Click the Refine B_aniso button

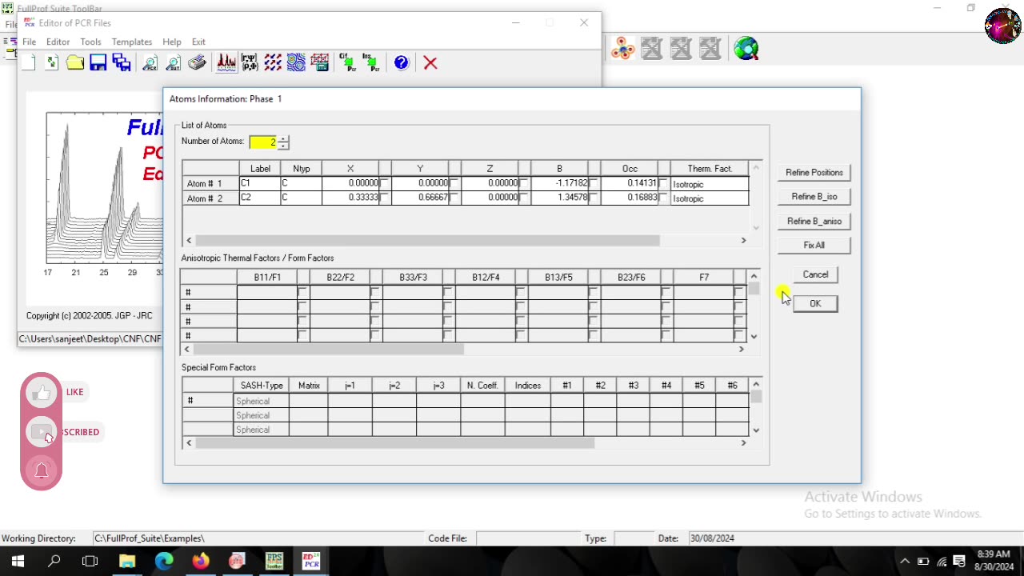814,221
